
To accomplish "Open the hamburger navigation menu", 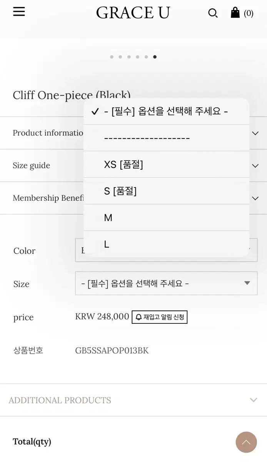I will (x=19, y=12).
